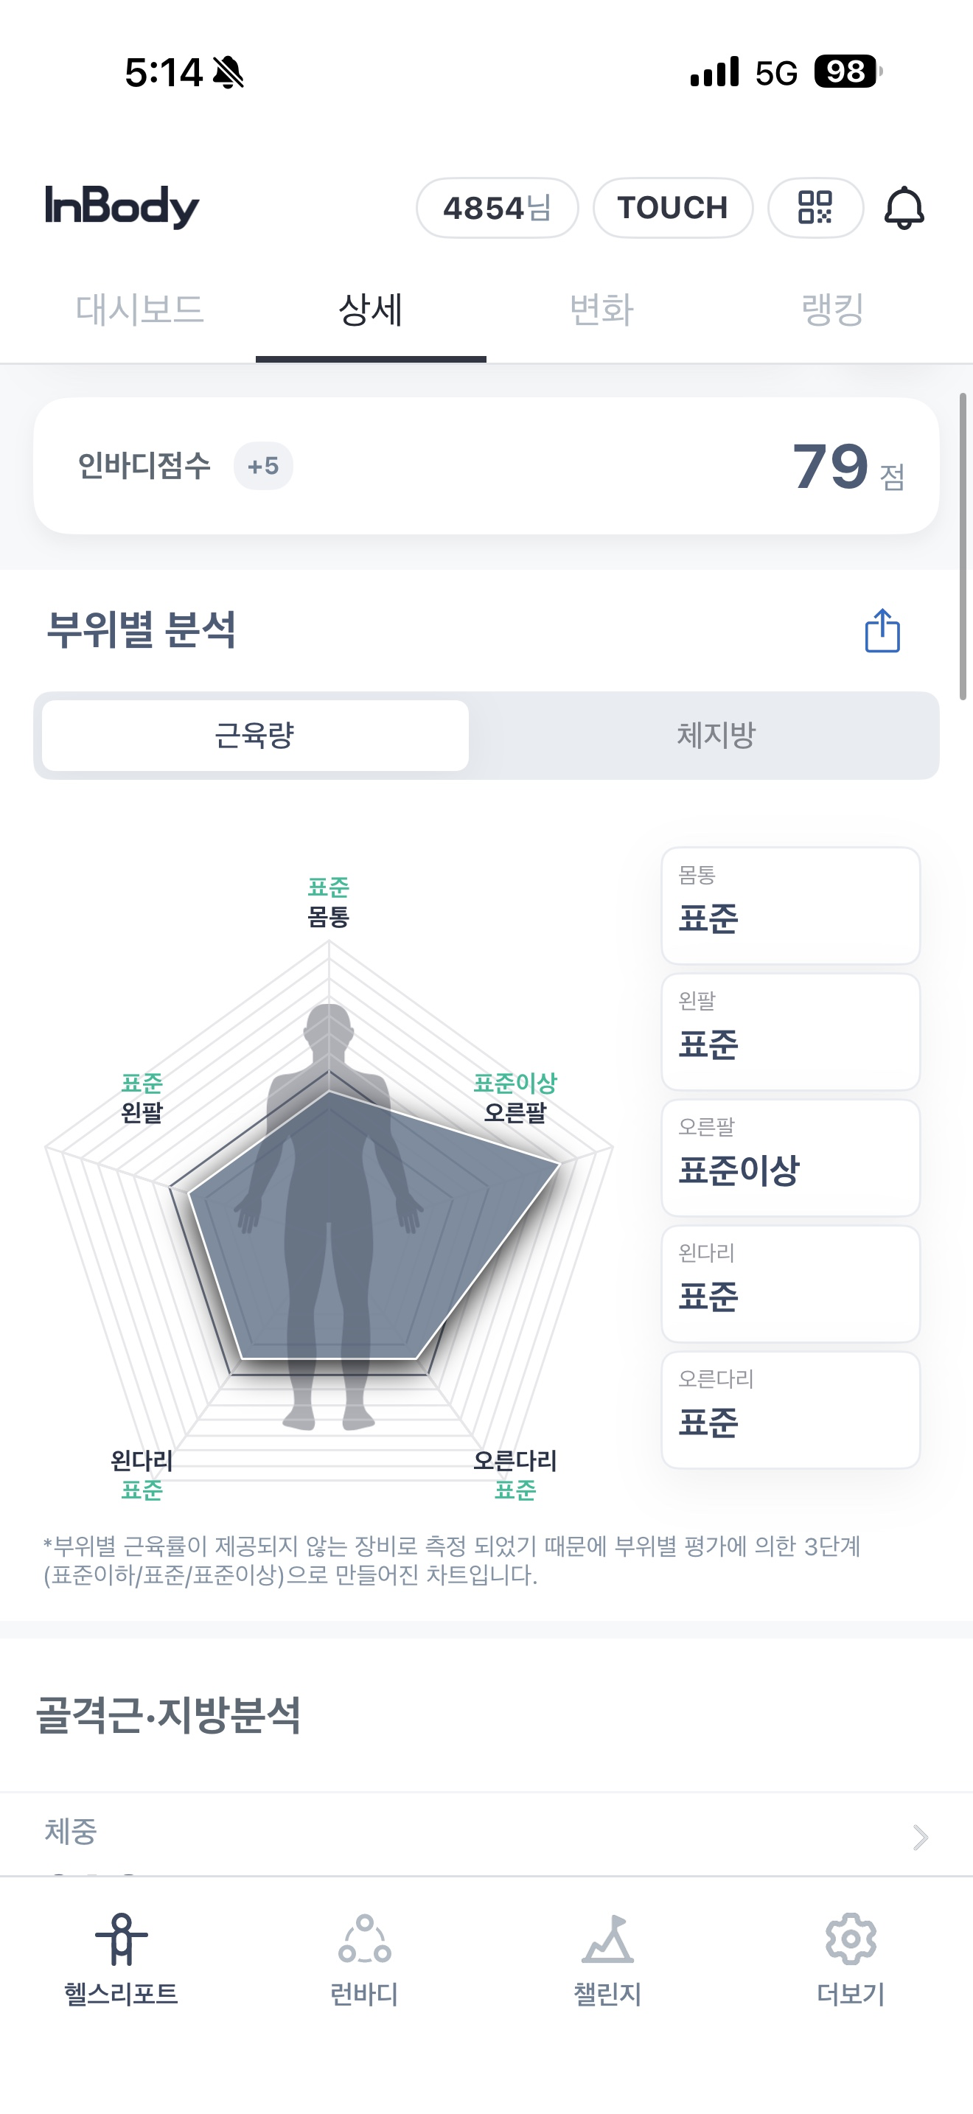
Task: Open the 인바디점수 79점 score card
Action: pyautogui.click(x=486, y=466)
